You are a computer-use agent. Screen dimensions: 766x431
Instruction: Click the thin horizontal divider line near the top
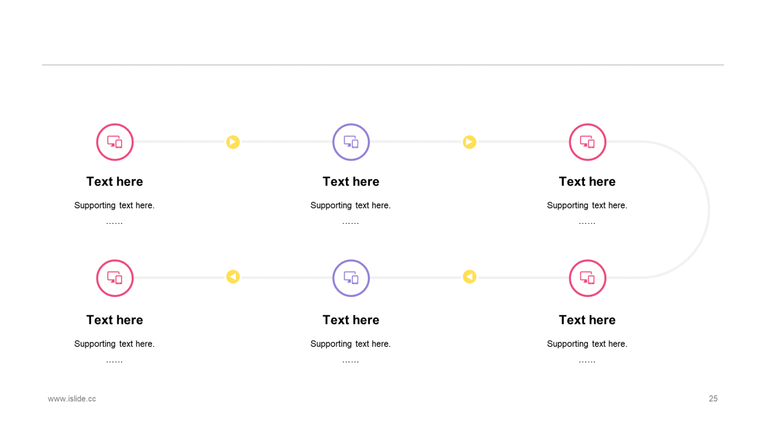click(383, 65)
